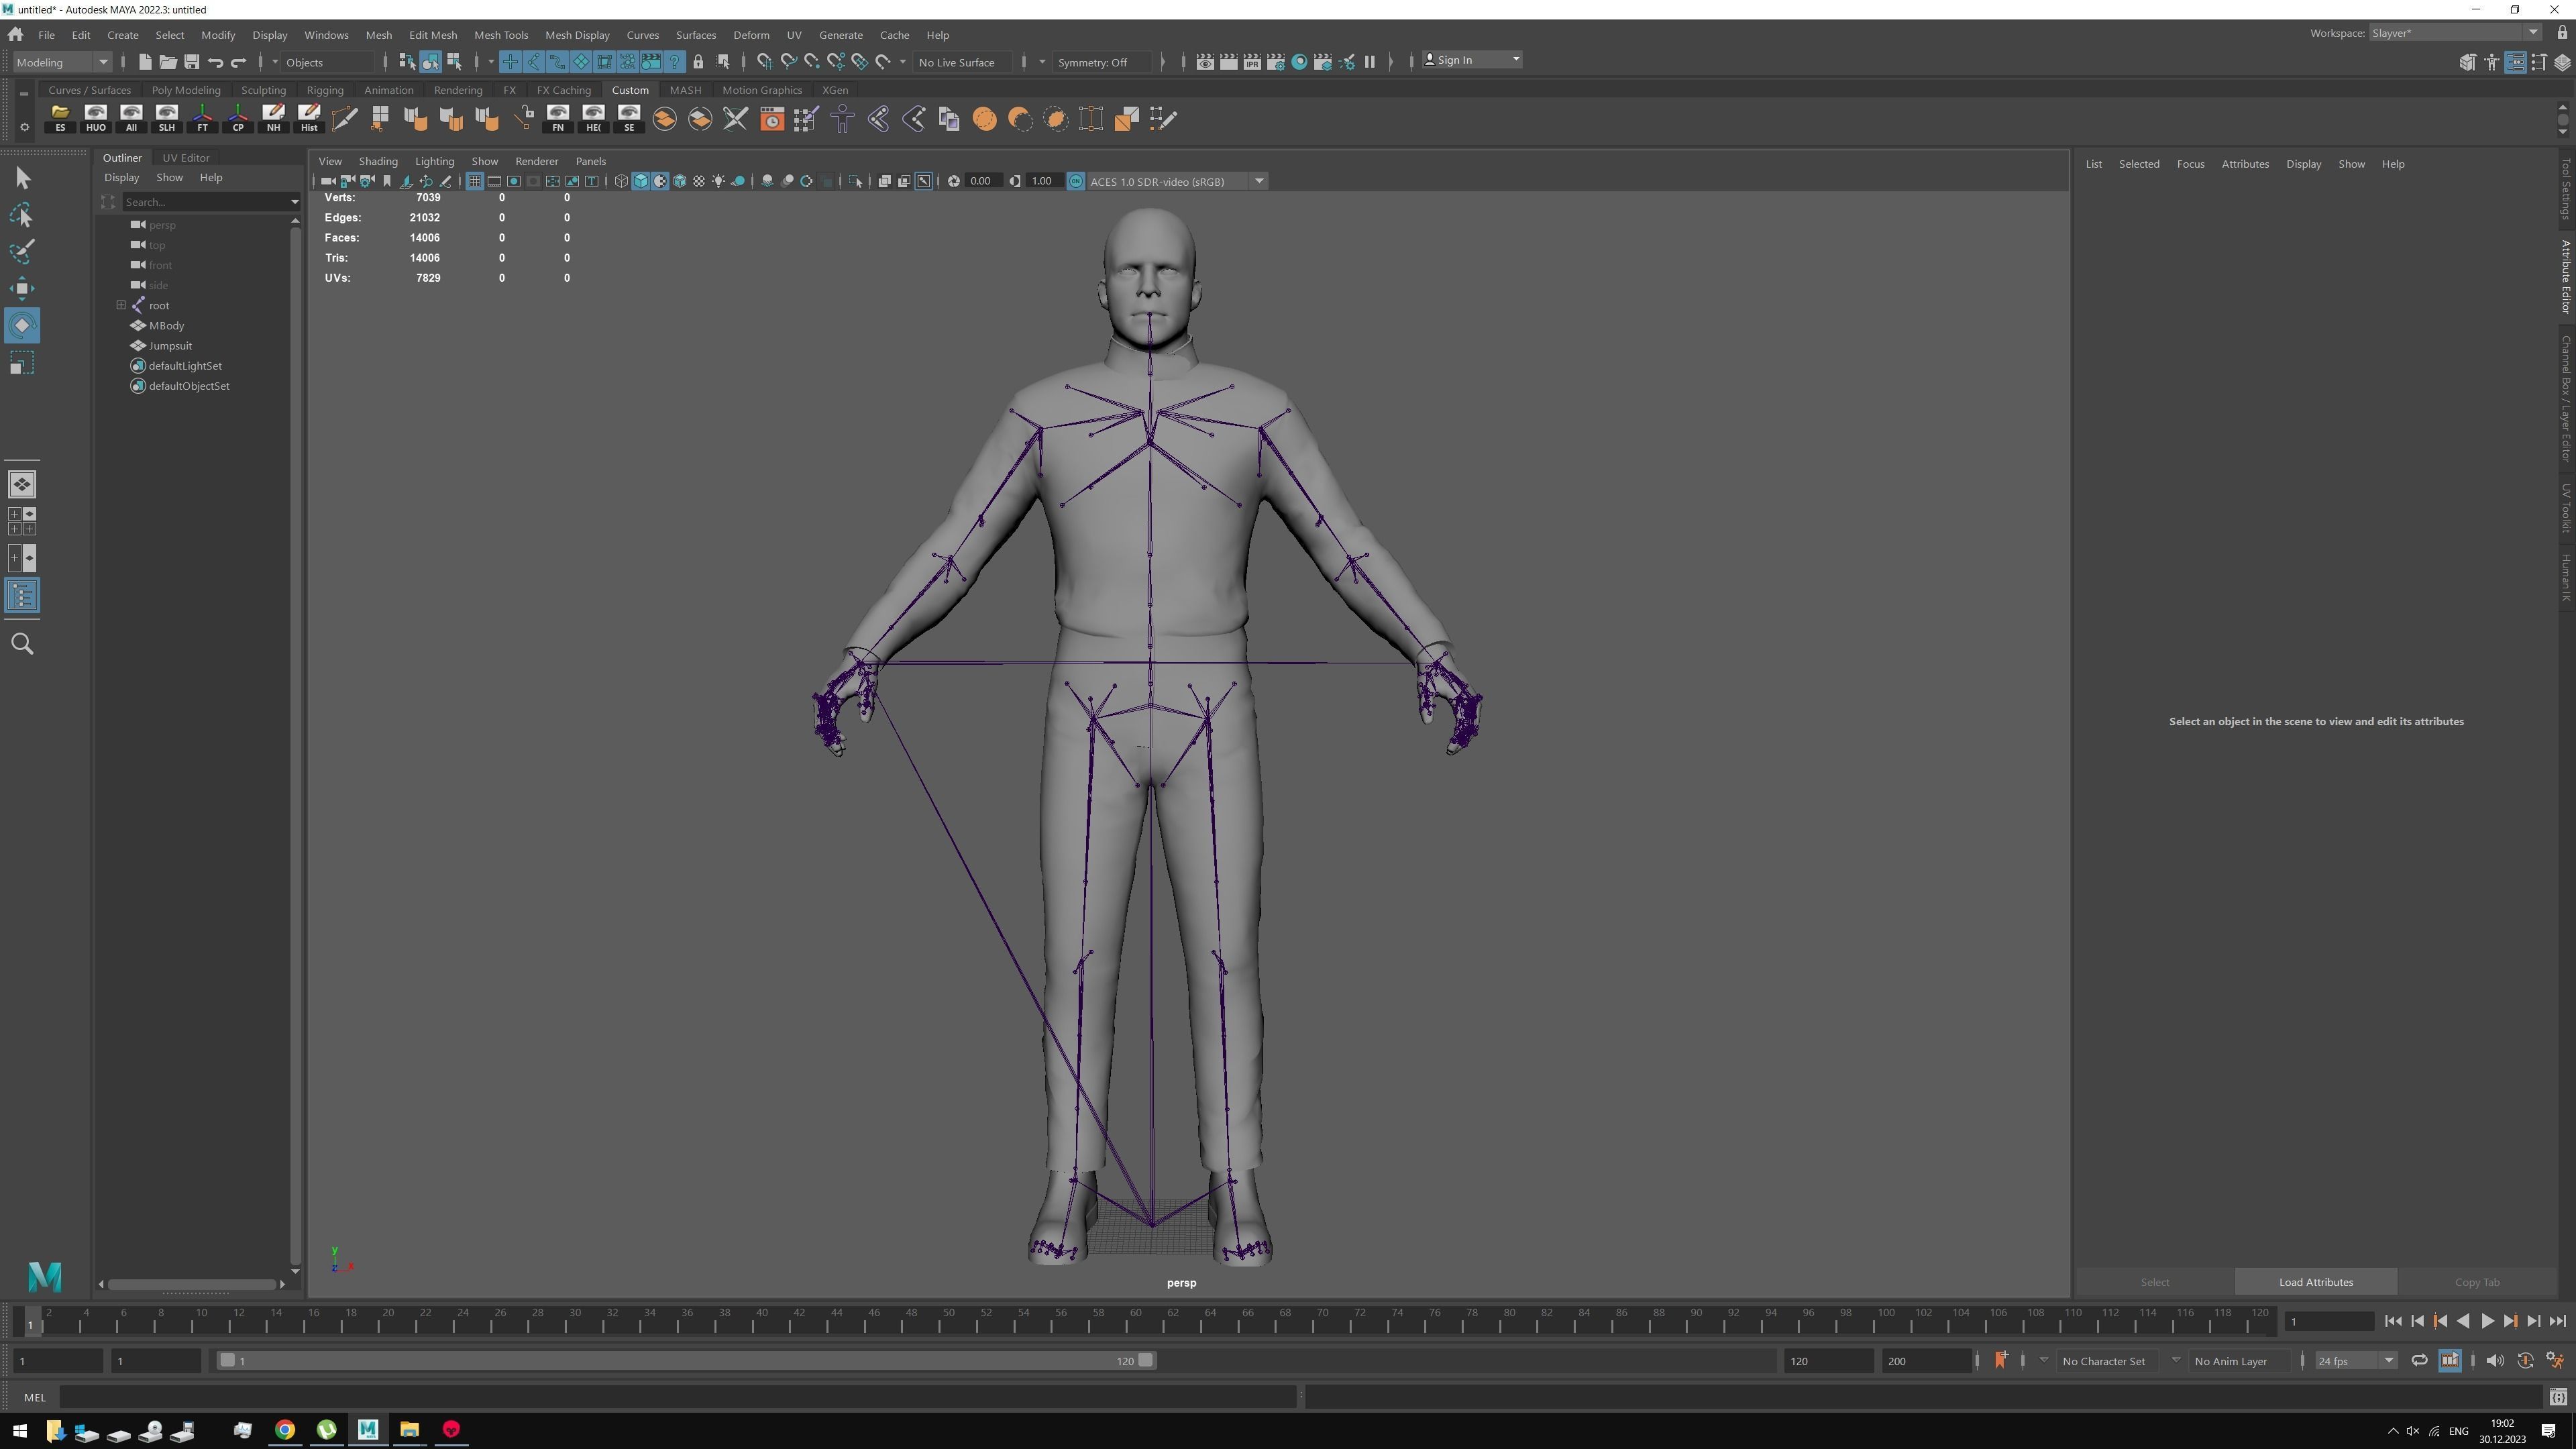
Task: Toggle color management ON button
Action: pyautogui.click(x=1075, y=181)
